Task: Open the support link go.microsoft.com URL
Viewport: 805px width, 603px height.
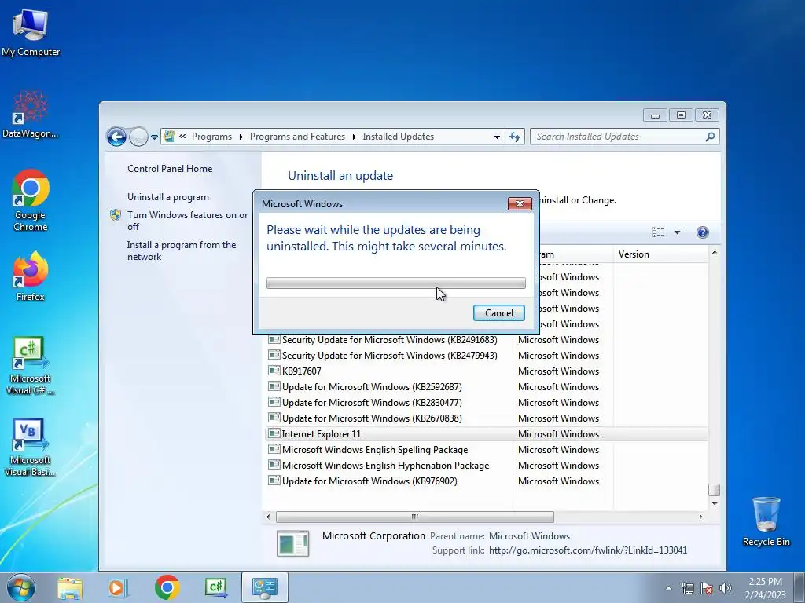Action: pyautogui.click(x=588, y=550)
